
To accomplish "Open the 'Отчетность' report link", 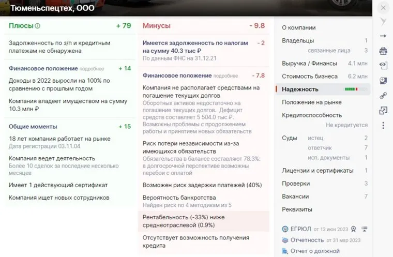I will click(307, 240).
